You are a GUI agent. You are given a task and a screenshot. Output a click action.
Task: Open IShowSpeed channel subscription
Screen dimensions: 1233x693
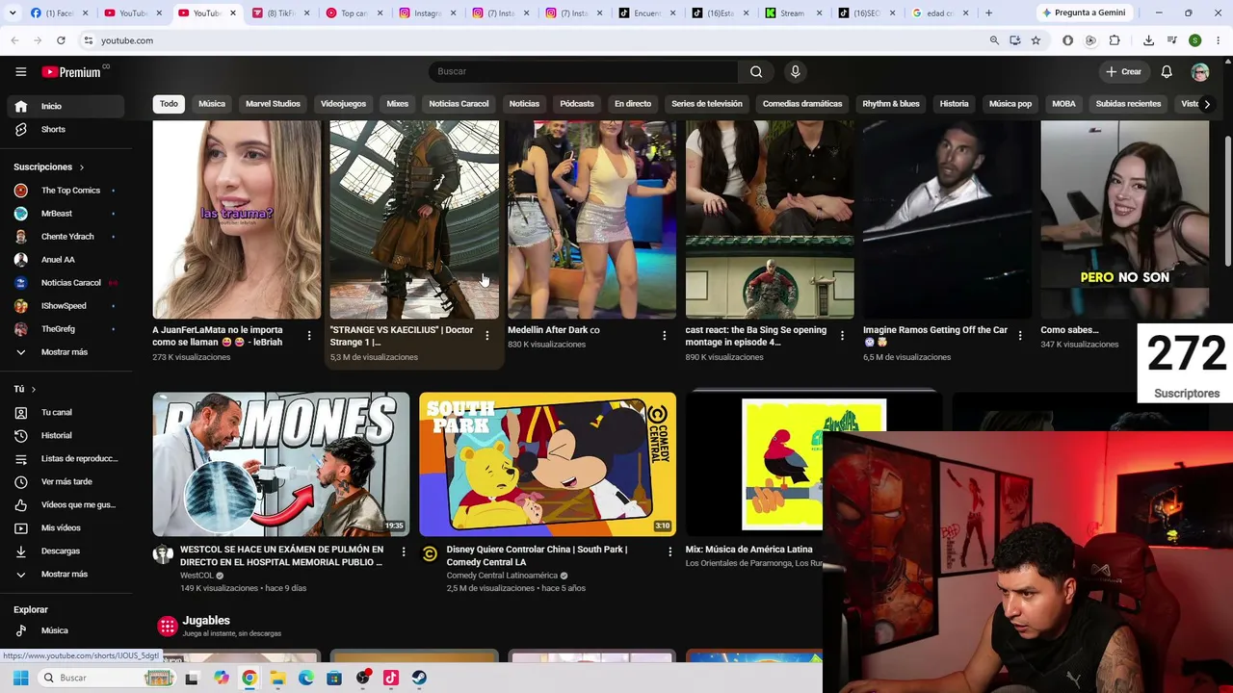64,306
